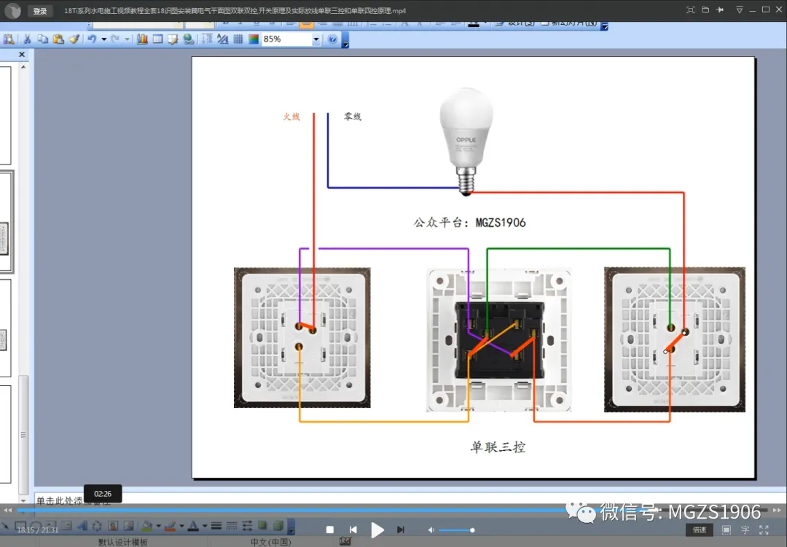The width and height of the screenshot is (787, 547).
Task: Click the Cut scissors icon
Action: pos(27,39)
